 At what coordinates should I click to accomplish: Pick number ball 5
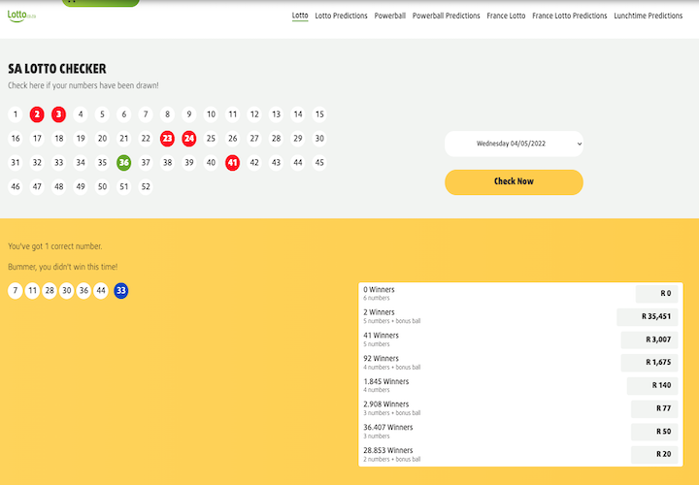pyautogui.click(x=102, y=114)
